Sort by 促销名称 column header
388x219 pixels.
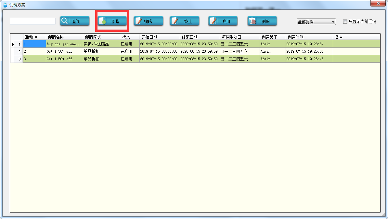[64, 37]
